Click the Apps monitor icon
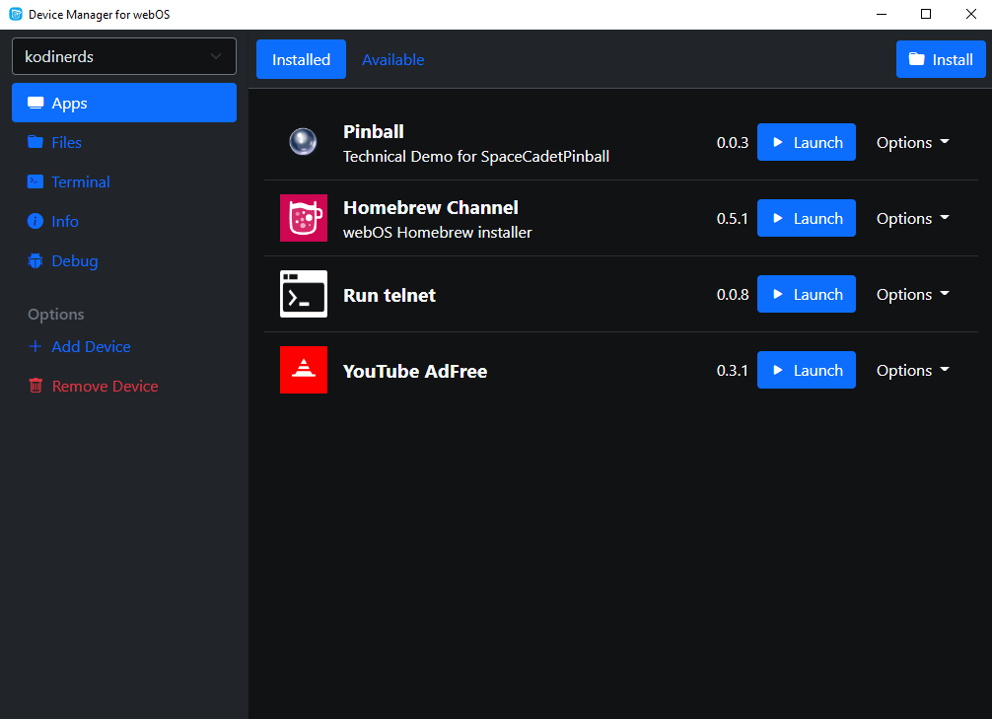Viewport: 992px width, 719px height. [x=35, y=103]
